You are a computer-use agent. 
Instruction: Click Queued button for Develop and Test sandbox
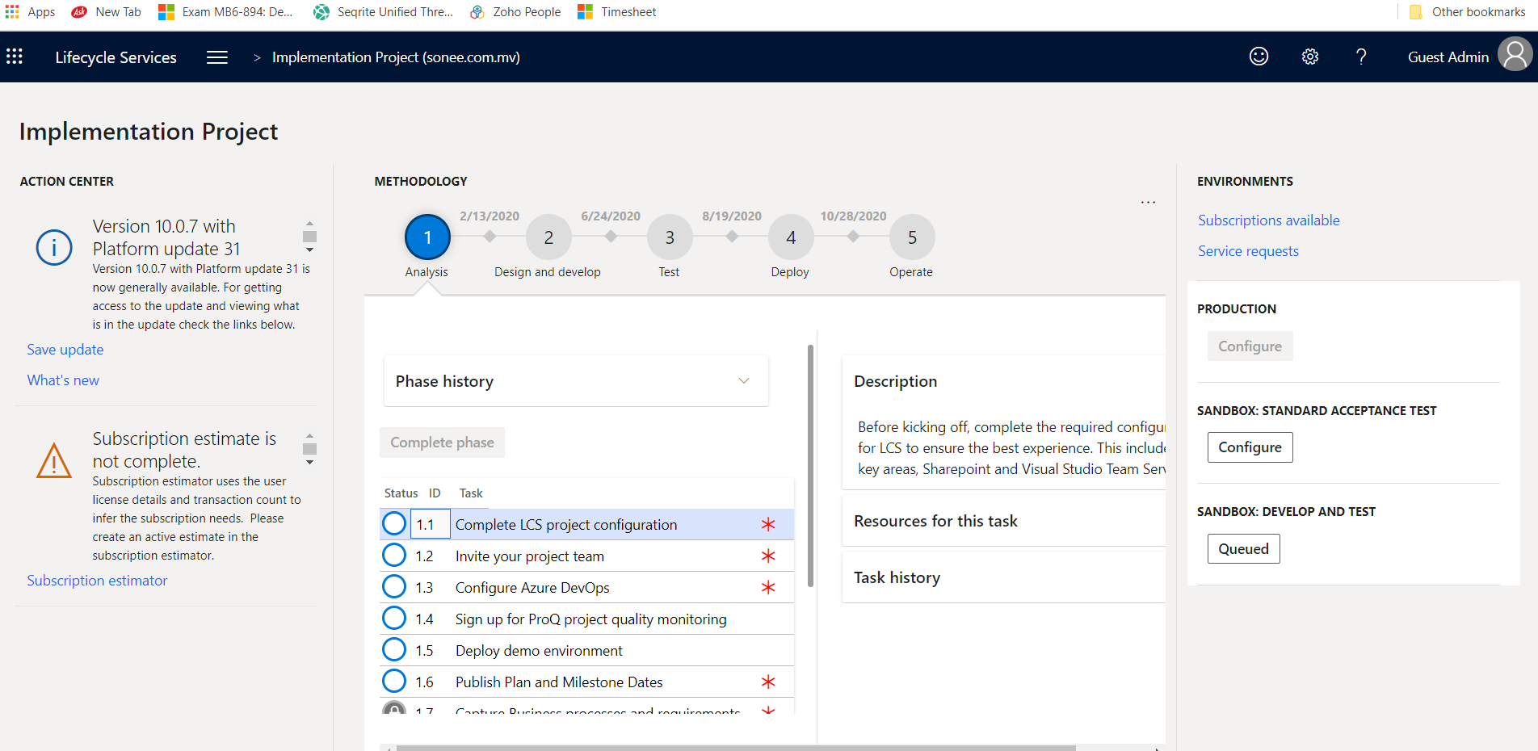coord(1243,549)
